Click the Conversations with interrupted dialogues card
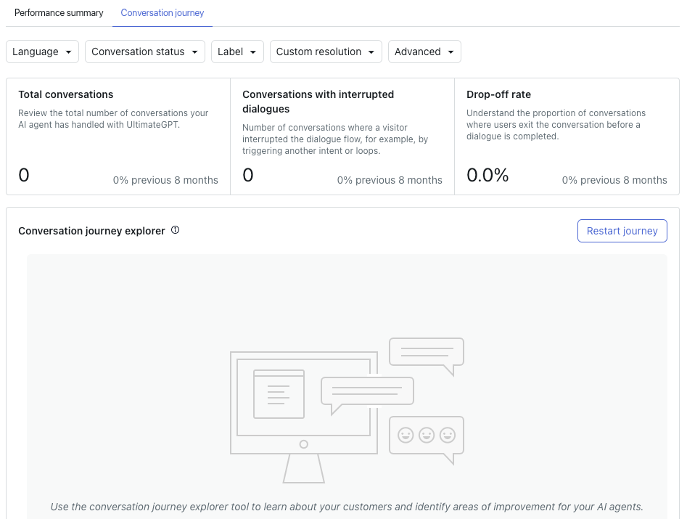Viewport: 687px width, 519px height. (x=342, y=136)
